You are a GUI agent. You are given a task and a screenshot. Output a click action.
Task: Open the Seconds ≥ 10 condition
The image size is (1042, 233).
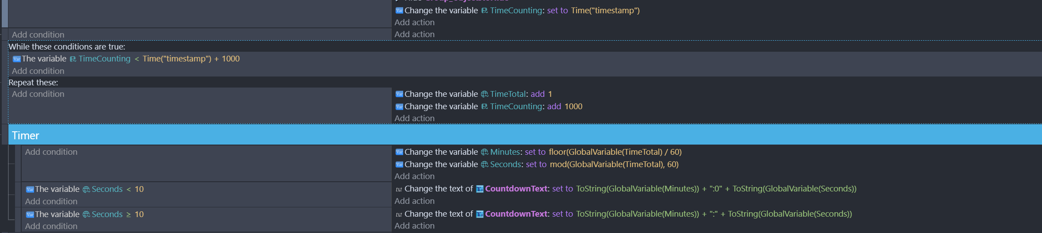click(x=85, y=214)
